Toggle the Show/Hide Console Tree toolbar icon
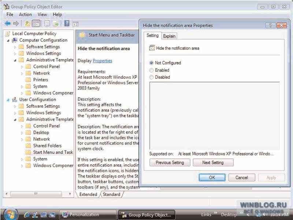The height and width of the screenshot is (220, 293). coord(36,23)
